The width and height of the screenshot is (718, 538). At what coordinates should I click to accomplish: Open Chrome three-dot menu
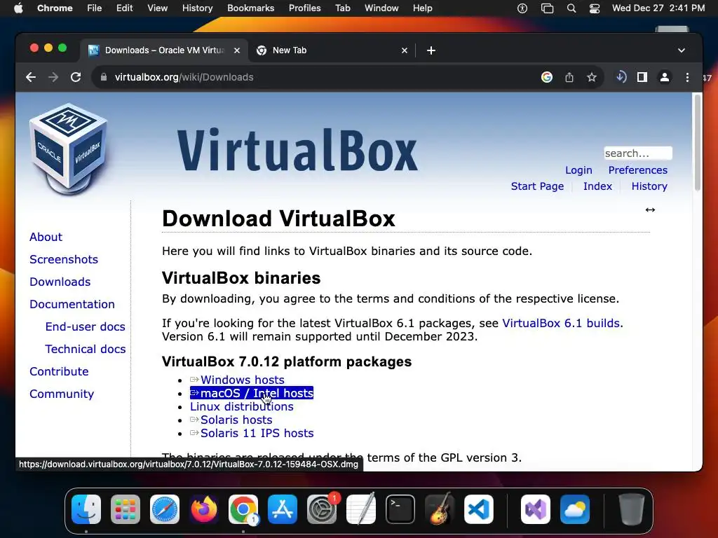pos(687,77)
